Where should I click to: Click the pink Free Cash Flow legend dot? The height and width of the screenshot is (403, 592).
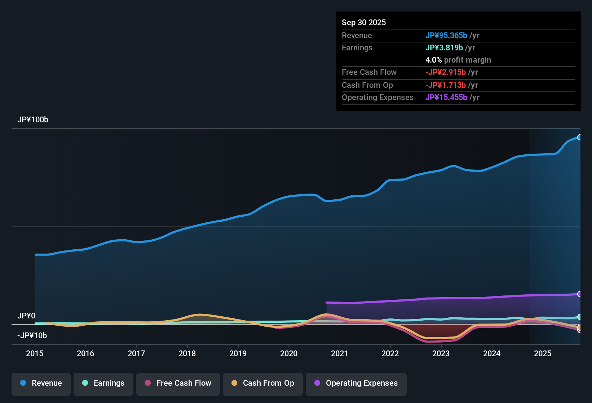point(147,383)
